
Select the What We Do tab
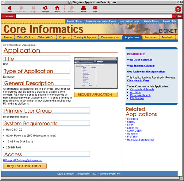[46, 37]
